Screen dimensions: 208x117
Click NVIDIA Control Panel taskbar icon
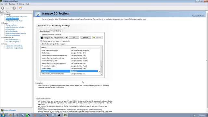(x=65, y=115)
